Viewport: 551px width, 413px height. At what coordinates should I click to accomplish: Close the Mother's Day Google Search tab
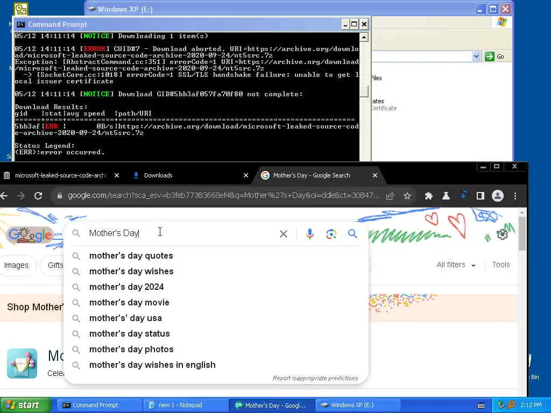tap(375, 175)
